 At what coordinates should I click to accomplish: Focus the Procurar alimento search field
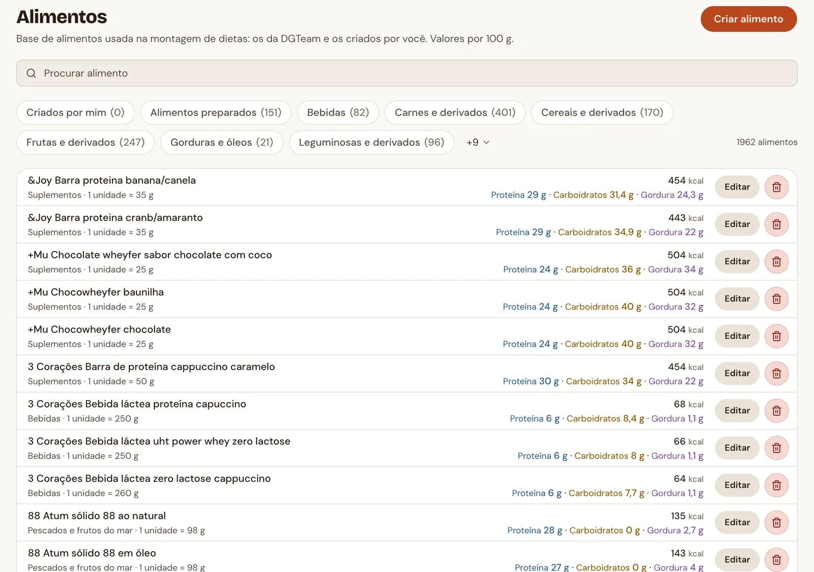[x=407, y=73]
